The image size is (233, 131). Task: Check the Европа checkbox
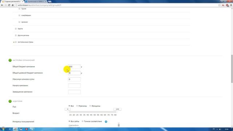click(x=16, y=29)
